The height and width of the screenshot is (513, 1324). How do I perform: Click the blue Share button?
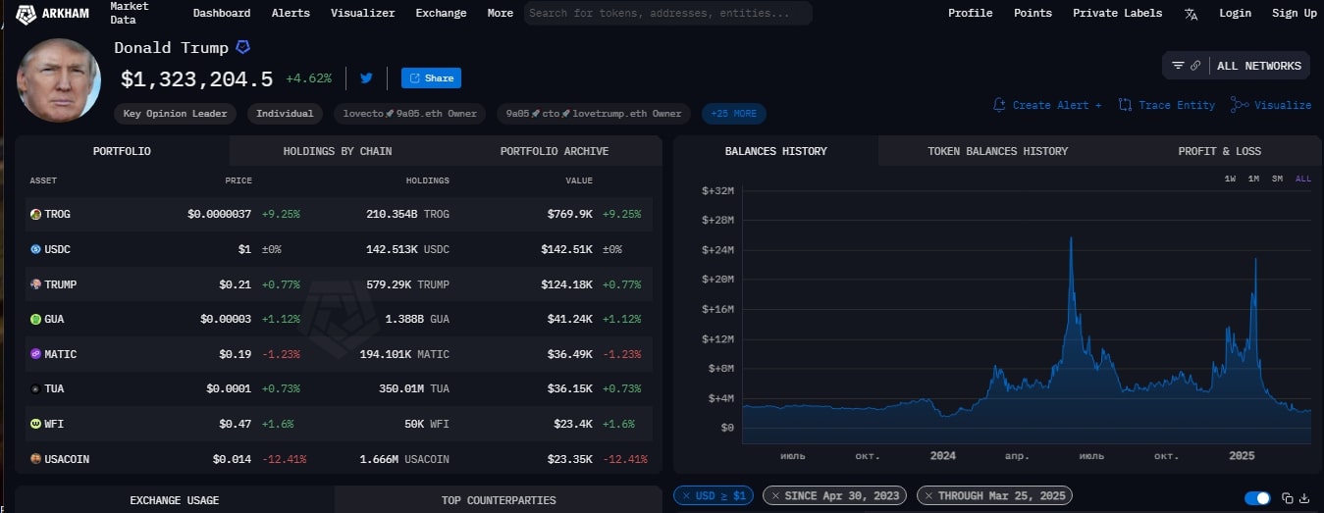pyautogui.click(x=431, y=78)
